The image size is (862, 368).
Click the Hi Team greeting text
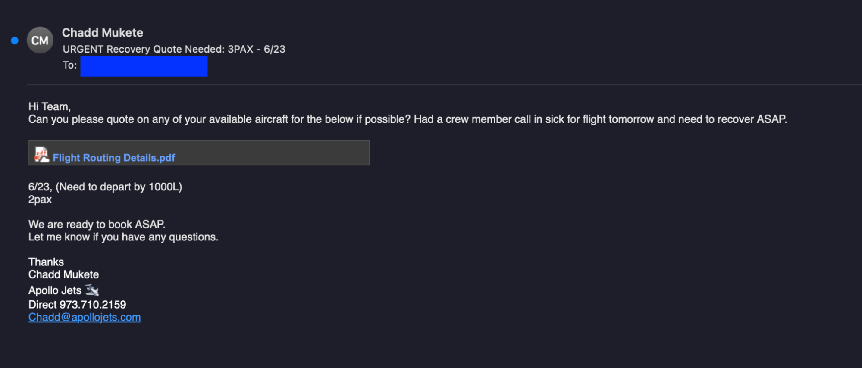pyautogui.click(x=50, y=106)
